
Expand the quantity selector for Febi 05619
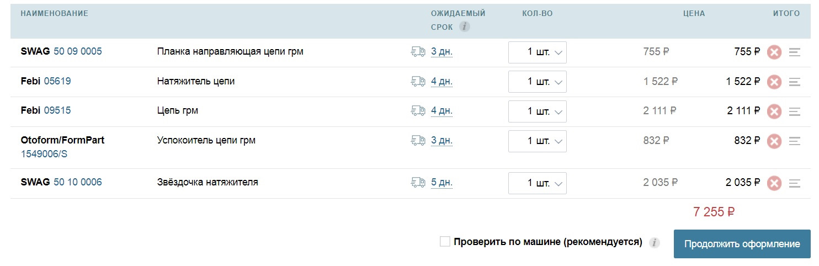pos(538,82)
